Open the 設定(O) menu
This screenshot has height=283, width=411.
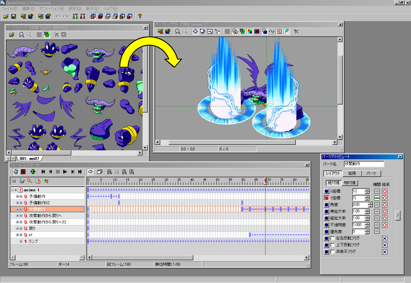coord(75,8)
